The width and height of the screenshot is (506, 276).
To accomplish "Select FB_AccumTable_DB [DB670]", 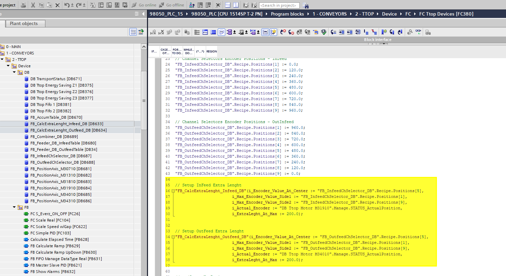I will [x=56, y=117].
